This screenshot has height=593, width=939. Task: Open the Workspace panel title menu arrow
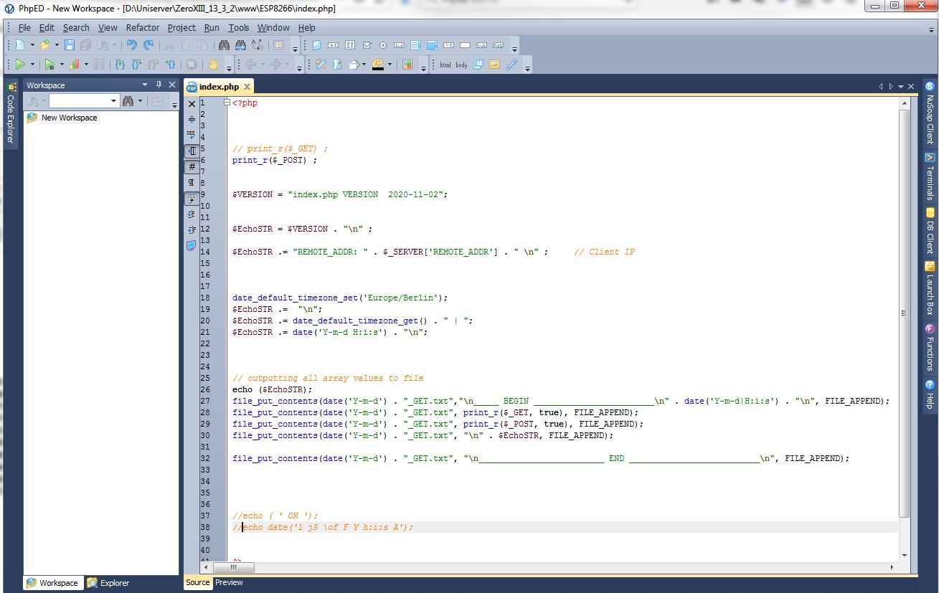point(145,85)
